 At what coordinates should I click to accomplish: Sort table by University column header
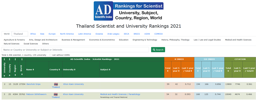[x=69, y=69]
